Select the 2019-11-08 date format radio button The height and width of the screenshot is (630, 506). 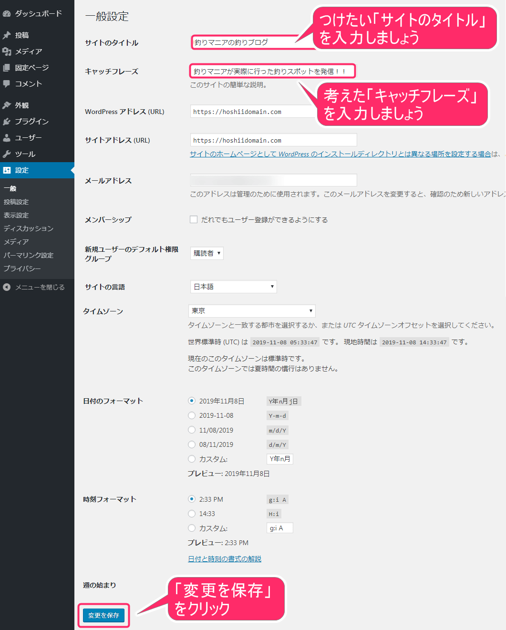click(192, 415)
